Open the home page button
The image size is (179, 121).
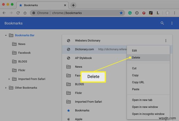coord(25,13)
